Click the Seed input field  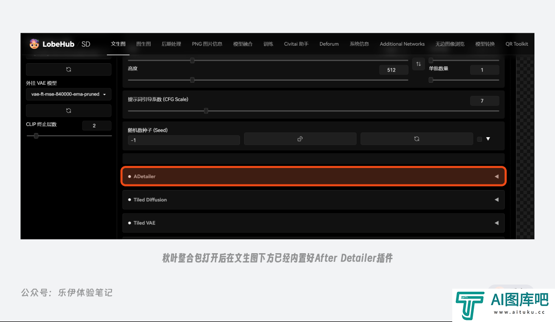point(184,140)
